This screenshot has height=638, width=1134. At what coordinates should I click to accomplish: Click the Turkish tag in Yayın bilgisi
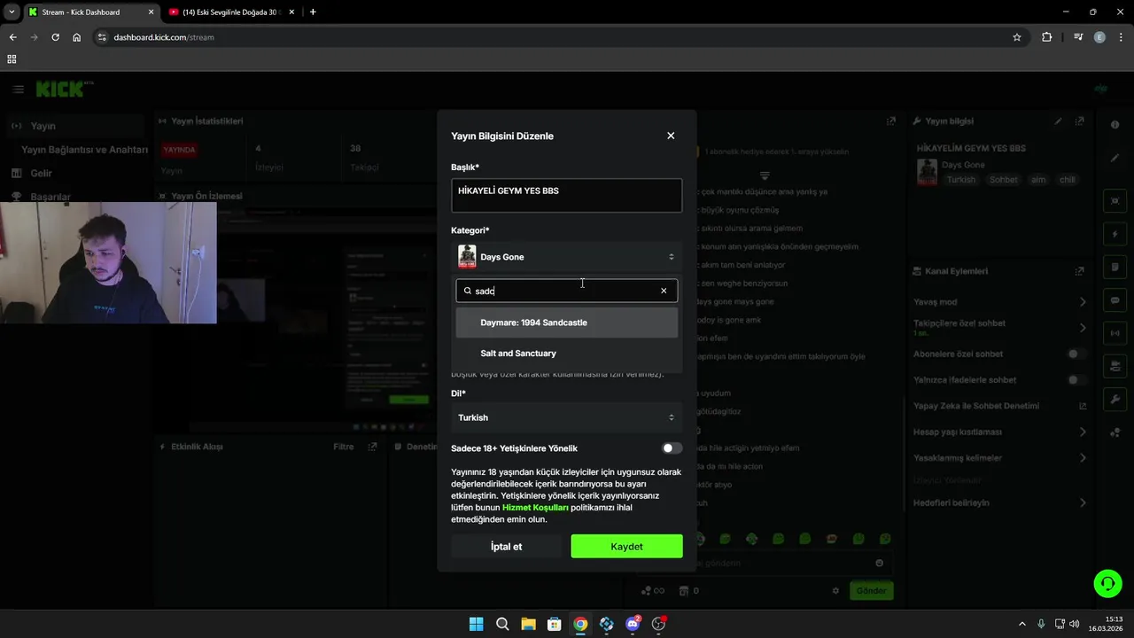point(960,180)
